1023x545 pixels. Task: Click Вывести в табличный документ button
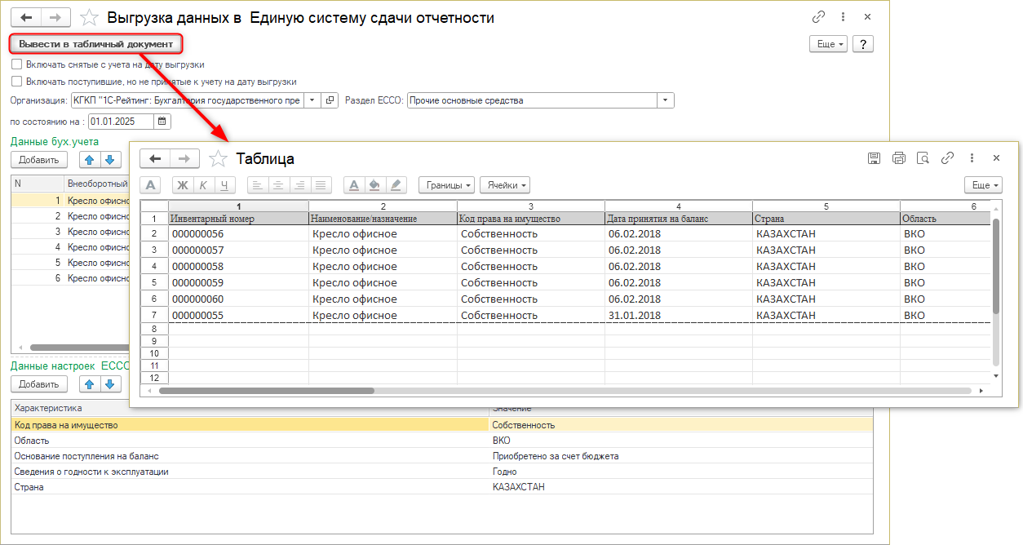(96, 44)
